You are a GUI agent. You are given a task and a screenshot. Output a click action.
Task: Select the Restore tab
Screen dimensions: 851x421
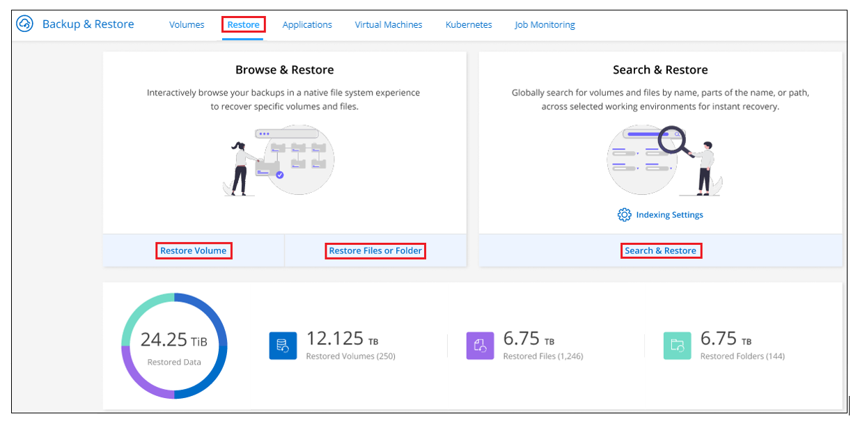(244, 24)
